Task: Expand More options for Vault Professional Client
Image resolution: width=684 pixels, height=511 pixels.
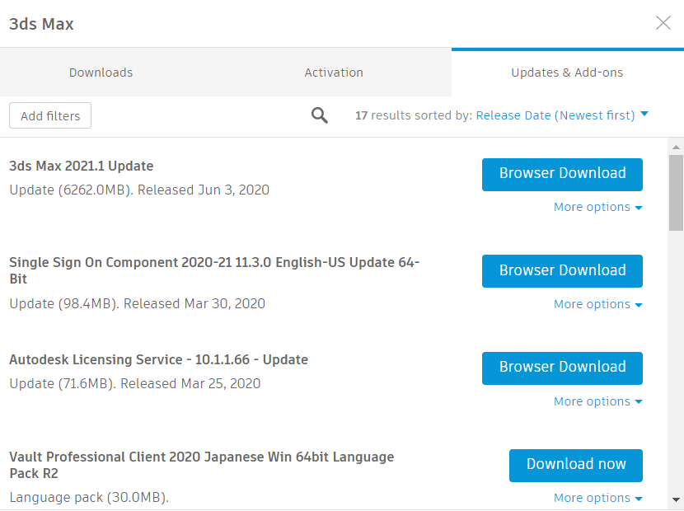Action: 597,498
